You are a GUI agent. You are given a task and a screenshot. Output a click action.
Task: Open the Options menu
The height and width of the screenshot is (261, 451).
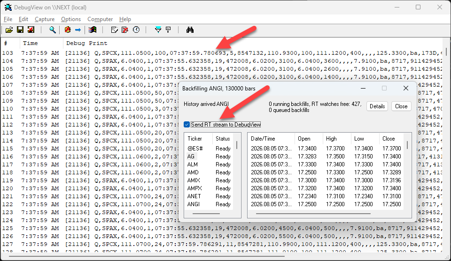click(71, 19)
